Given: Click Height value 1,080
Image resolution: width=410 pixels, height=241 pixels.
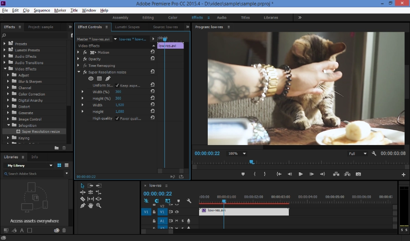Looking at the screenshot, I should click(119, 111).
